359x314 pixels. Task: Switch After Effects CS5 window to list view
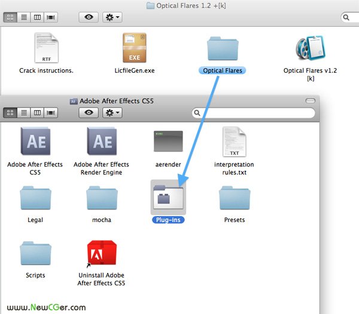(24, 113)
